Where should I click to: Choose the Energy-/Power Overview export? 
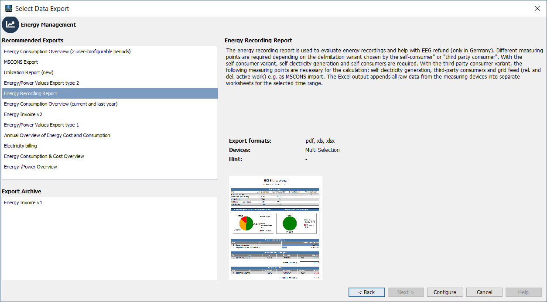click(x=31, y=167)
